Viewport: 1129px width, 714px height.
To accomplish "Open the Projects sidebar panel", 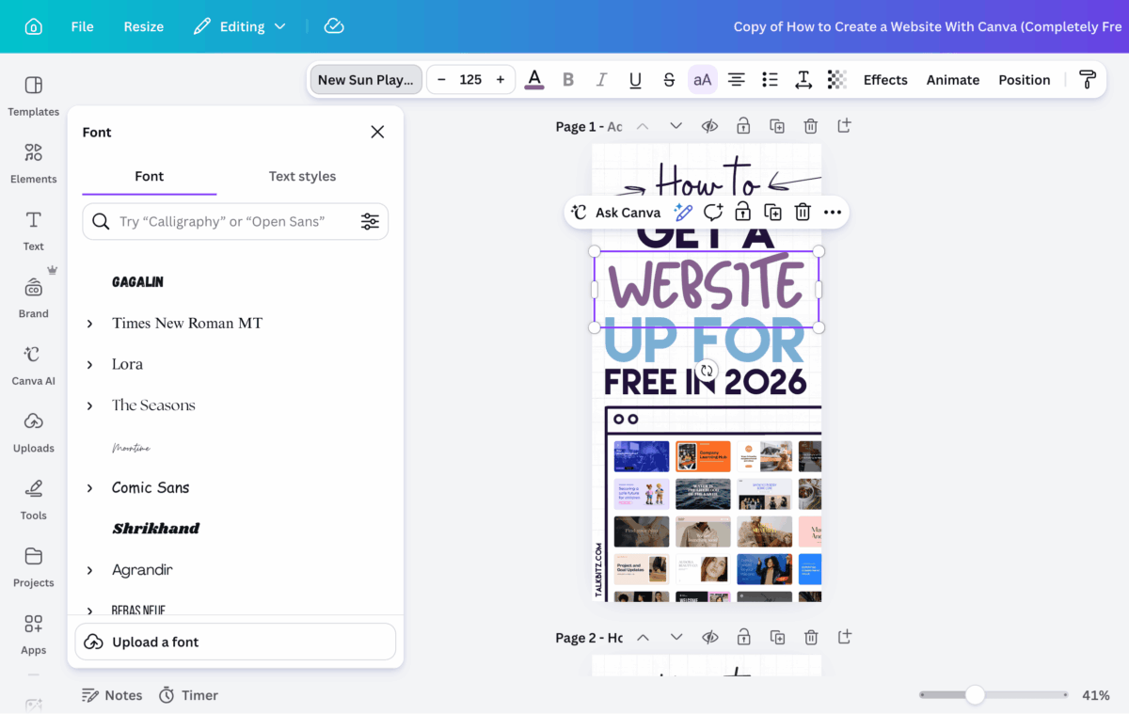I will pyautogui.click(x=34, y=567).
